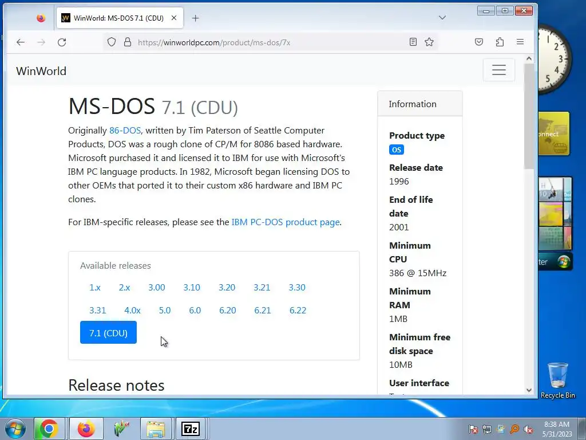Bookmark this page with the star icon

(x=429, y=42)
